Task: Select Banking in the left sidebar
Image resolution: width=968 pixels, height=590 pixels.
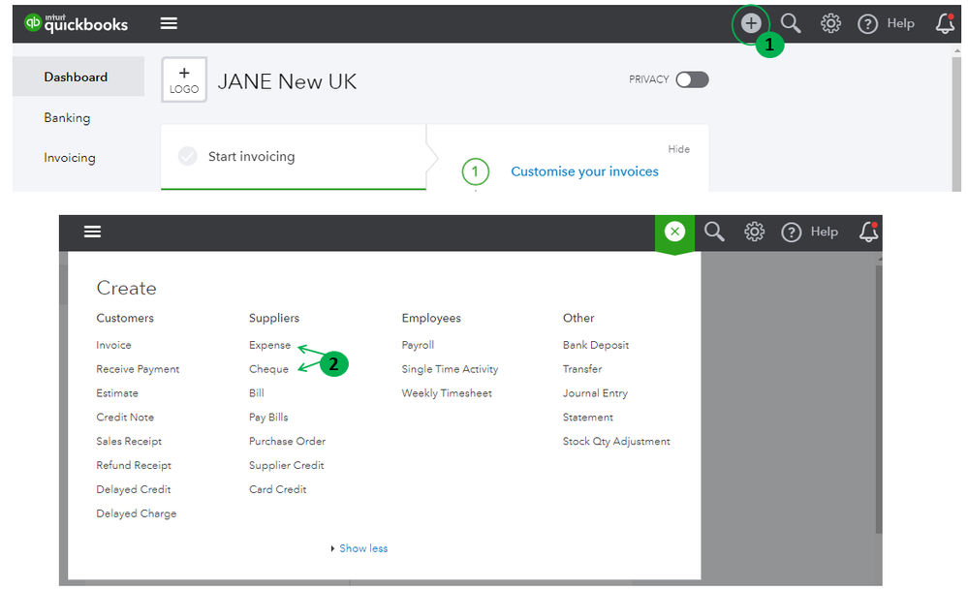Action: tap(67, 118)
